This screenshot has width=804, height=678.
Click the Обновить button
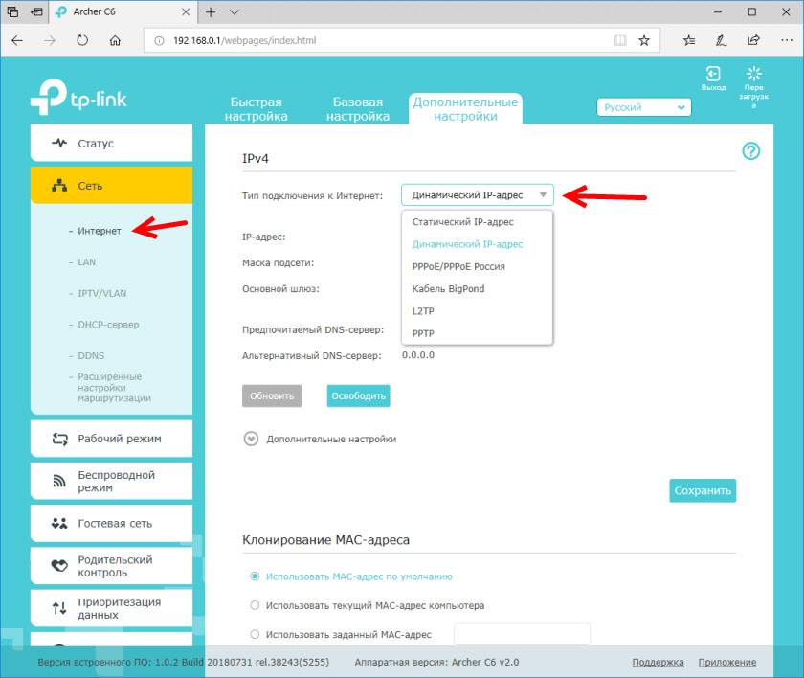[272, 395]
